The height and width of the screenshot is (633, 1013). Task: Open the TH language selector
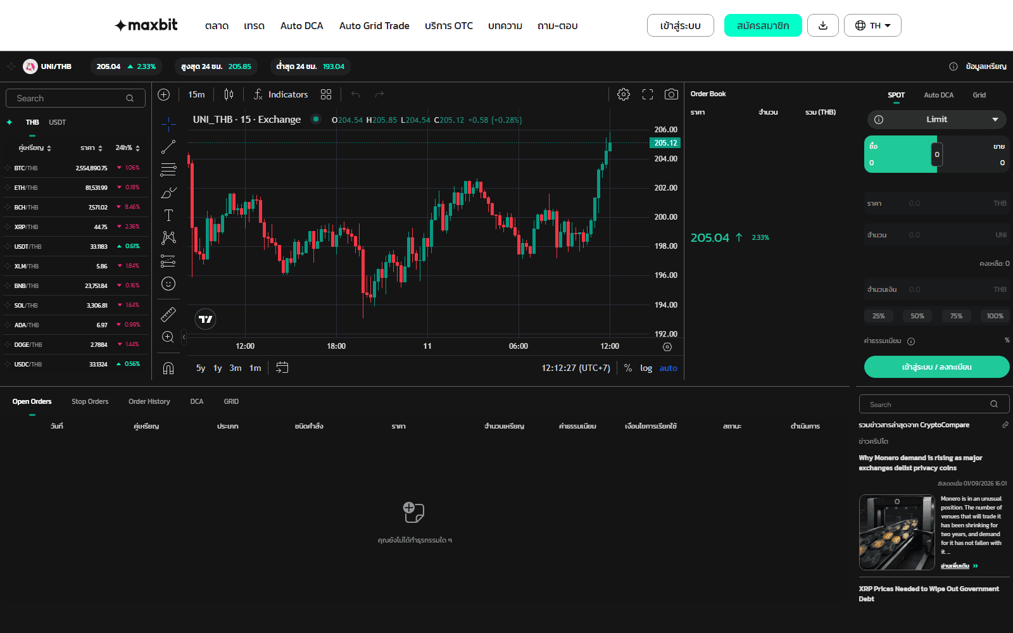click(872, 25)
